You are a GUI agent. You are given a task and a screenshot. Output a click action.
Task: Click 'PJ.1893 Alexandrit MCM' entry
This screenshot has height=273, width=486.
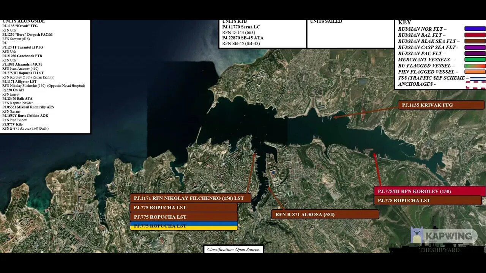[x=22, y=64]
